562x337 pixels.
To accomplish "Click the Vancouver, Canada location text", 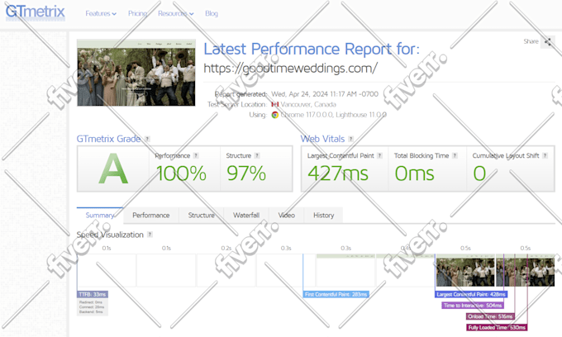I will [308, 105].
